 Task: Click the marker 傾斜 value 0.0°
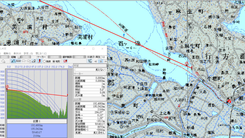point(102,90)
